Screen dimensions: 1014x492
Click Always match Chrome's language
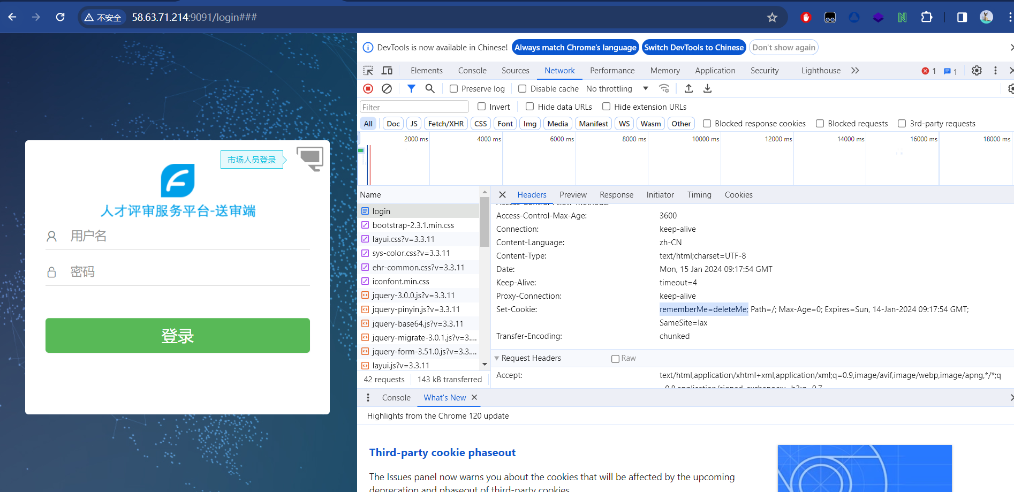[x=576, y=48]
